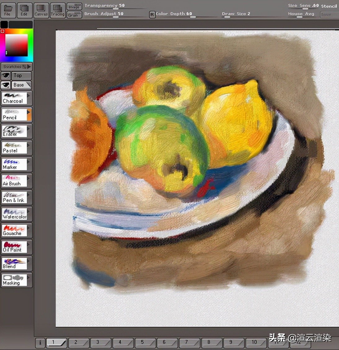The width and height of the screenshot is (339, 350).
Task: Open the Canvas menu
Action: [41, 11]
